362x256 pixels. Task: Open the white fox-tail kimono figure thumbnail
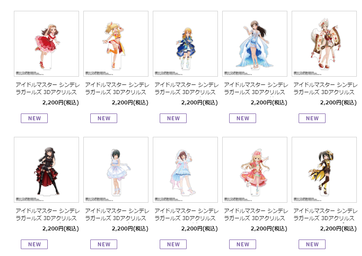tap(324, 44)
